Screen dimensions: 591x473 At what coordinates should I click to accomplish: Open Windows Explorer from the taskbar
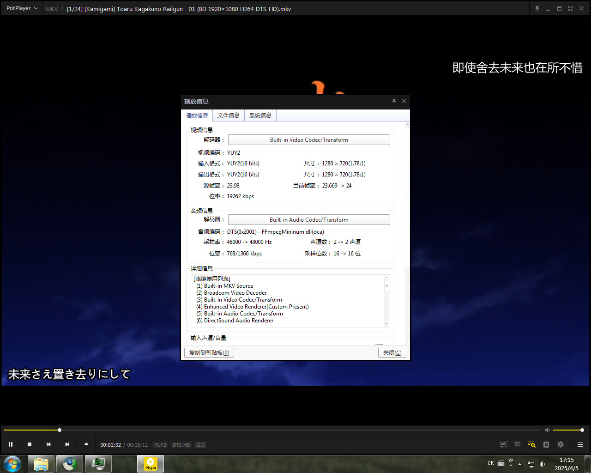(x=41, y=464)
